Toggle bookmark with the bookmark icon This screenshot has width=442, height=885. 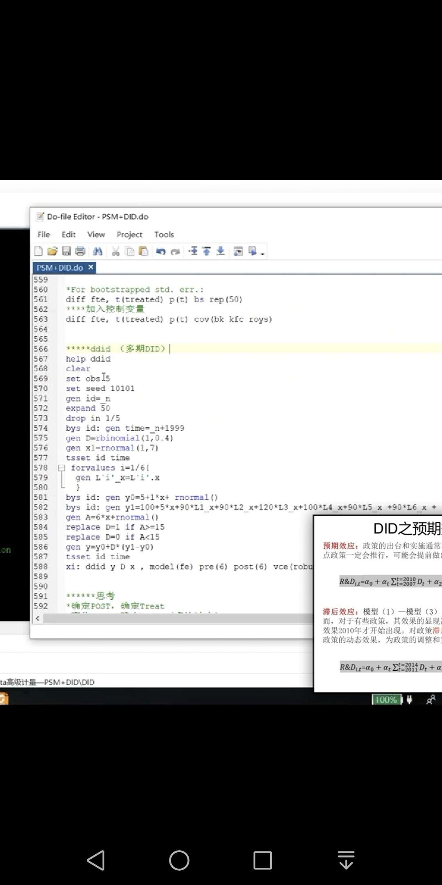(x=193, y=251)
